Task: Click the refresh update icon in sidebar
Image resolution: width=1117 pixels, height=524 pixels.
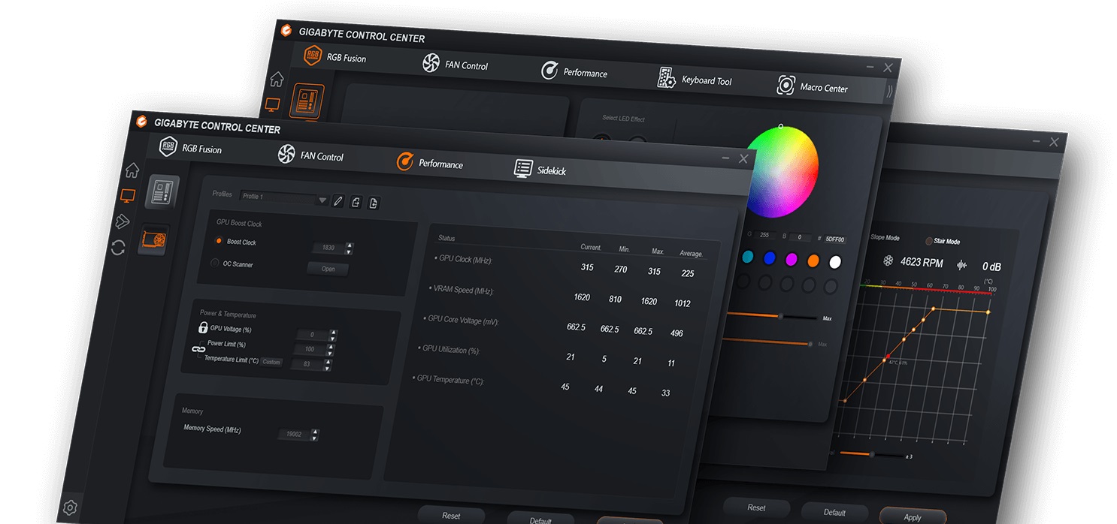Action: click(x=118, y=248)
